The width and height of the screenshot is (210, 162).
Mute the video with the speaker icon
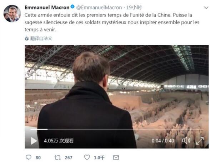(x=186, y=141)
